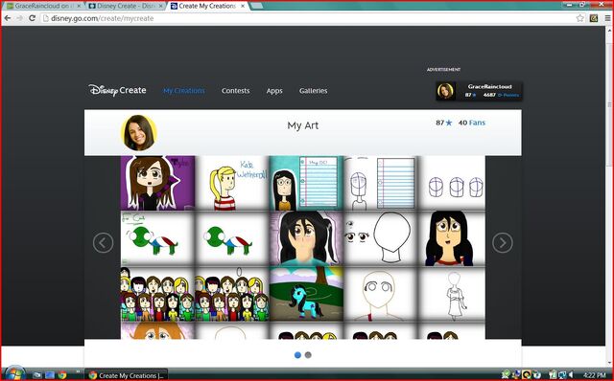Click the extension icon beside the bookmark star
This screenshot has width=614, height=381.
coord(594,18)
